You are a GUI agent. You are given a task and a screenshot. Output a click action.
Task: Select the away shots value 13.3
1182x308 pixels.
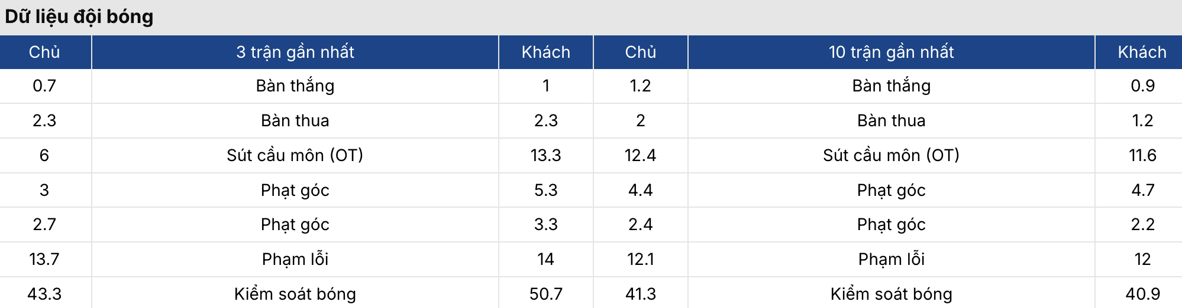545,155
